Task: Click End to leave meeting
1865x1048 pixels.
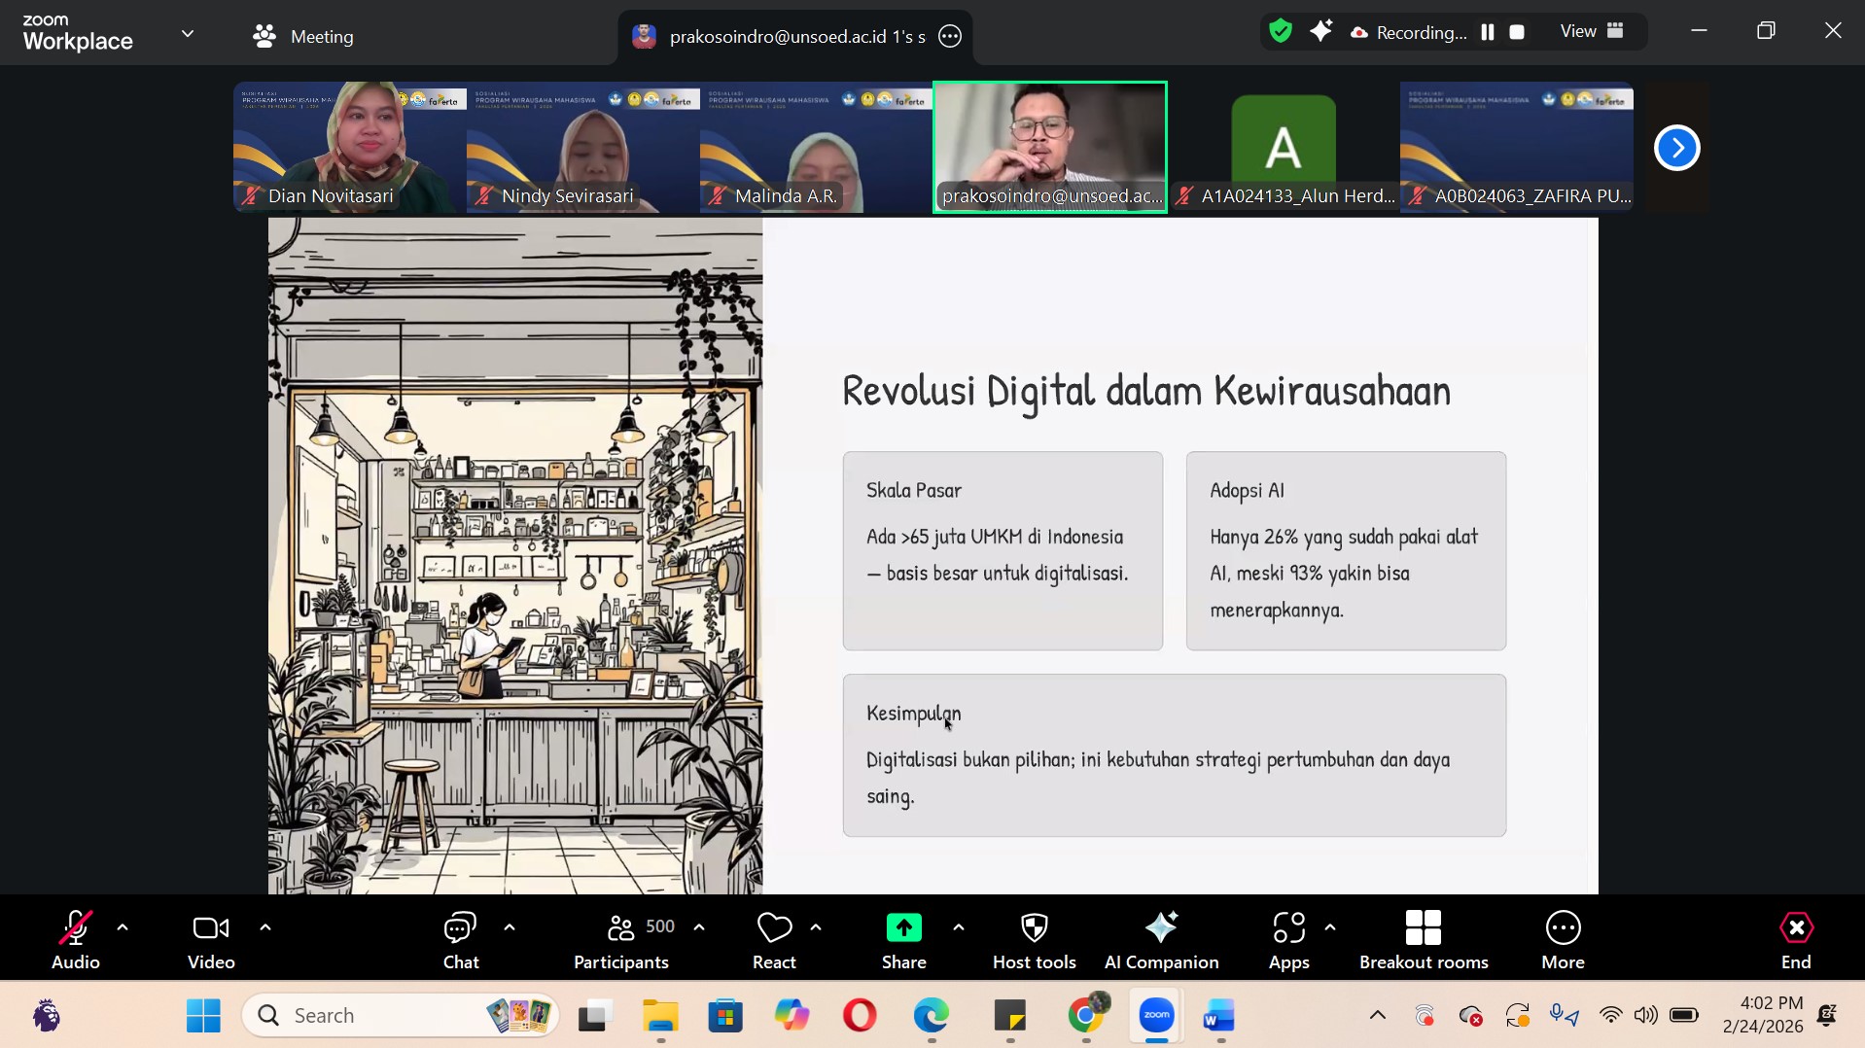Action: point(1795,939)
